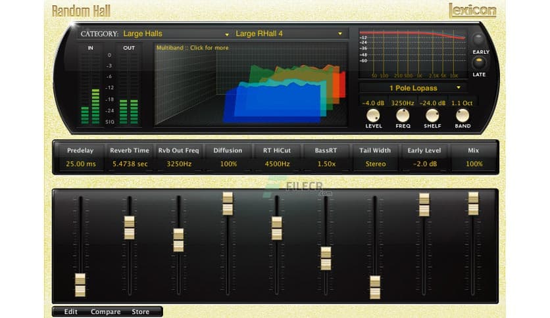Click the Random Hall title
This screenshot has height=318, width=550.
(x=81, y=11)
